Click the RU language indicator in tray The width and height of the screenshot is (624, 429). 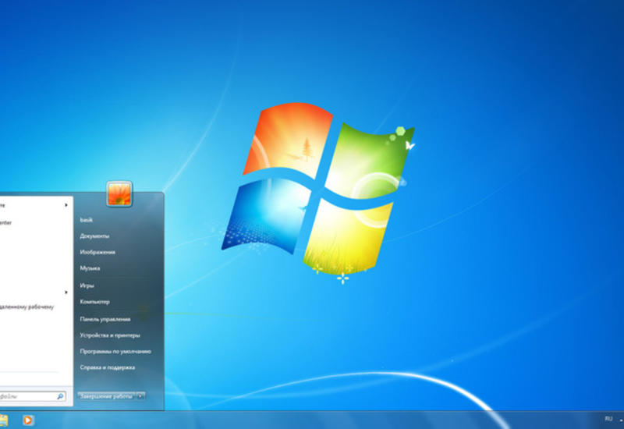[x=608, y=419]
